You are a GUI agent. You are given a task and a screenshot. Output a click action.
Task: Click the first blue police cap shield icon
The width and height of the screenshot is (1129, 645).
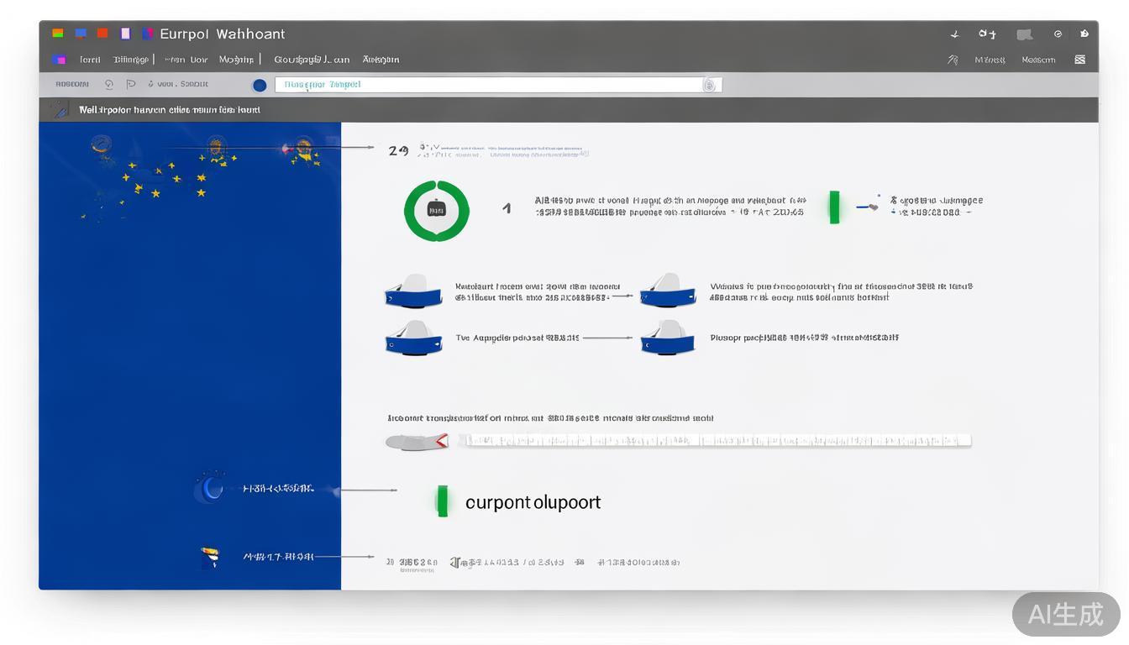pyautogui.click(x=413, y=290)
